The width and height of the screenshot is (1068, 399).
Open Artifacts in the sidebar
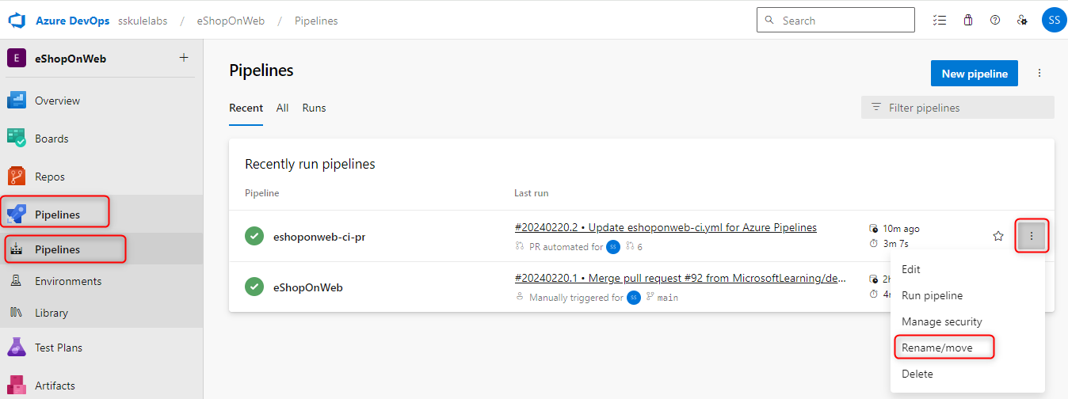point(55,386)
